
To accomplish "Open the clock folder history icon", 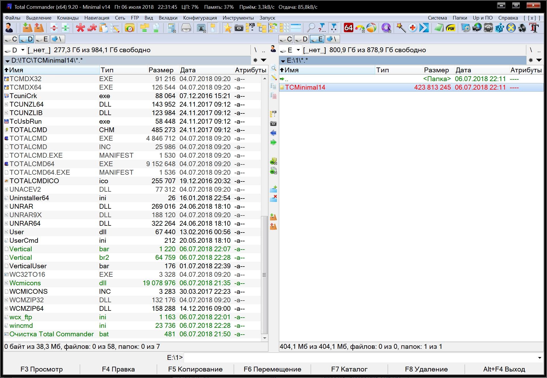I will pos(130,28).
